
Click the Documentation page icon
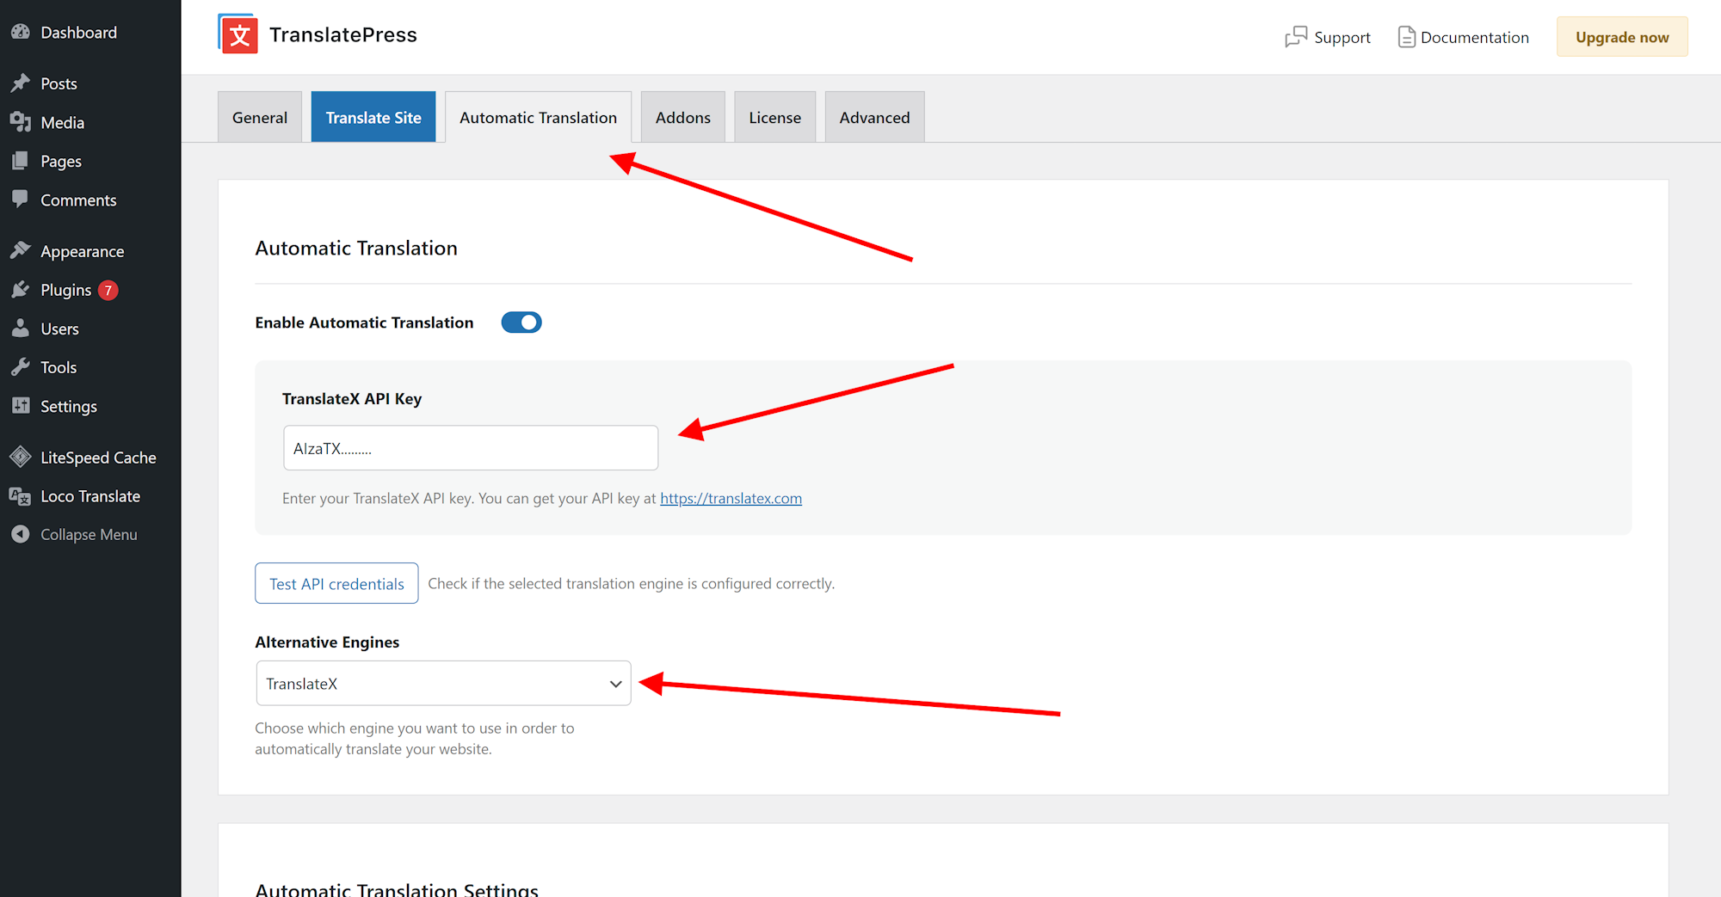point(1406,37)
